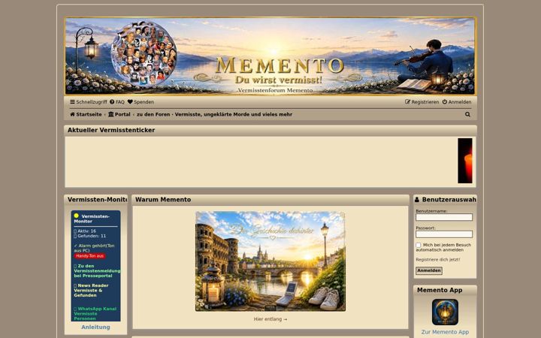Click the 'Die Geschichte dahinter' image

pyautogui.click(x=270, y=261)
